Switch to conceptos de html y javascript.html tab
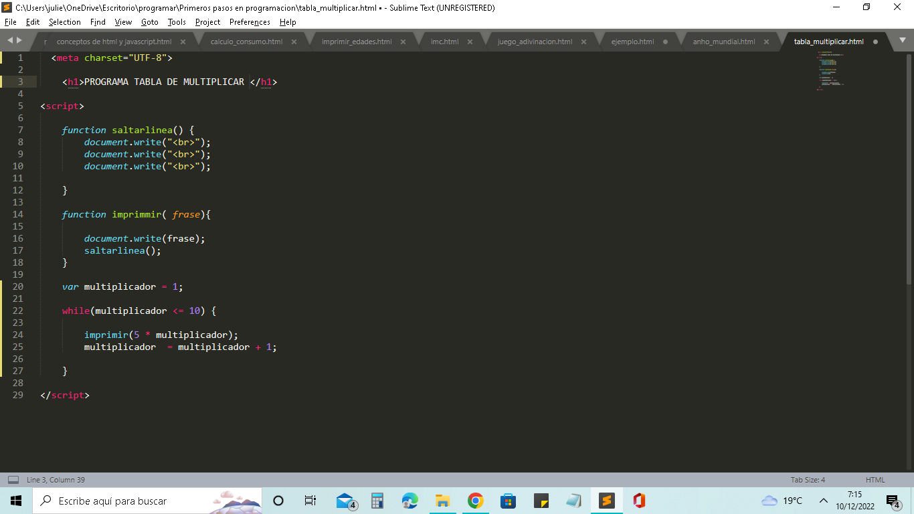 [114, 41]
